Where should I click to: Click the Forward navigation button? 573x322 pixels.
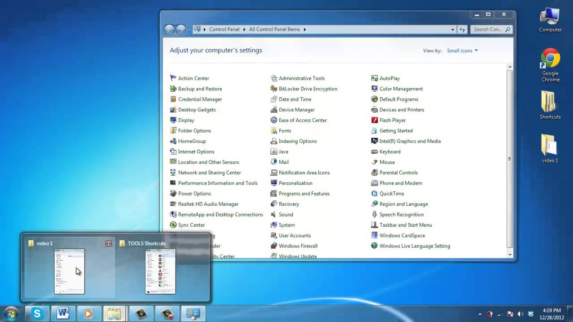181,30
